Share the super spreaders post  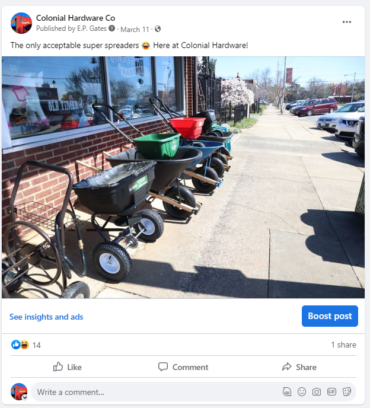299,367
